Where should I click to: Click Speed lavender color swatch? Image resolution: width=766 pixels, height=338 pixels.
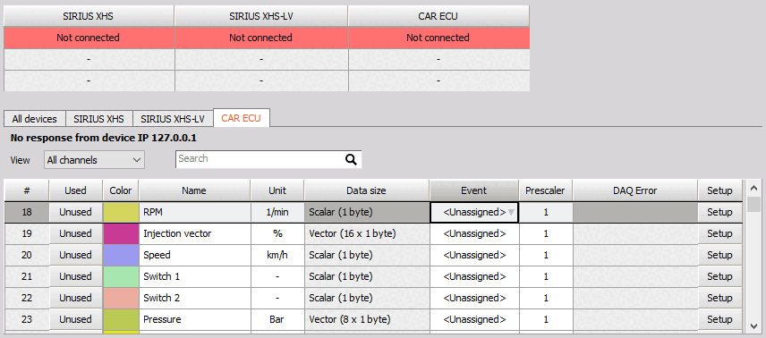coord(121,255)
